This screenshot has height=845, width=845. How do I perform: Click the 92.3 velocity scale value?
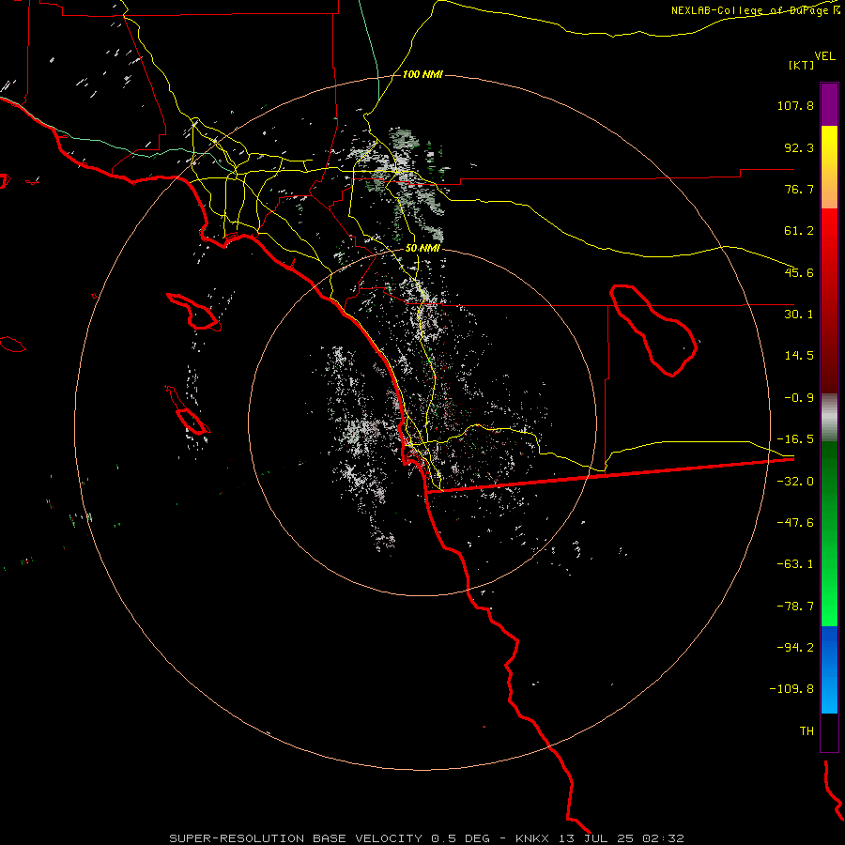point(799,147)
